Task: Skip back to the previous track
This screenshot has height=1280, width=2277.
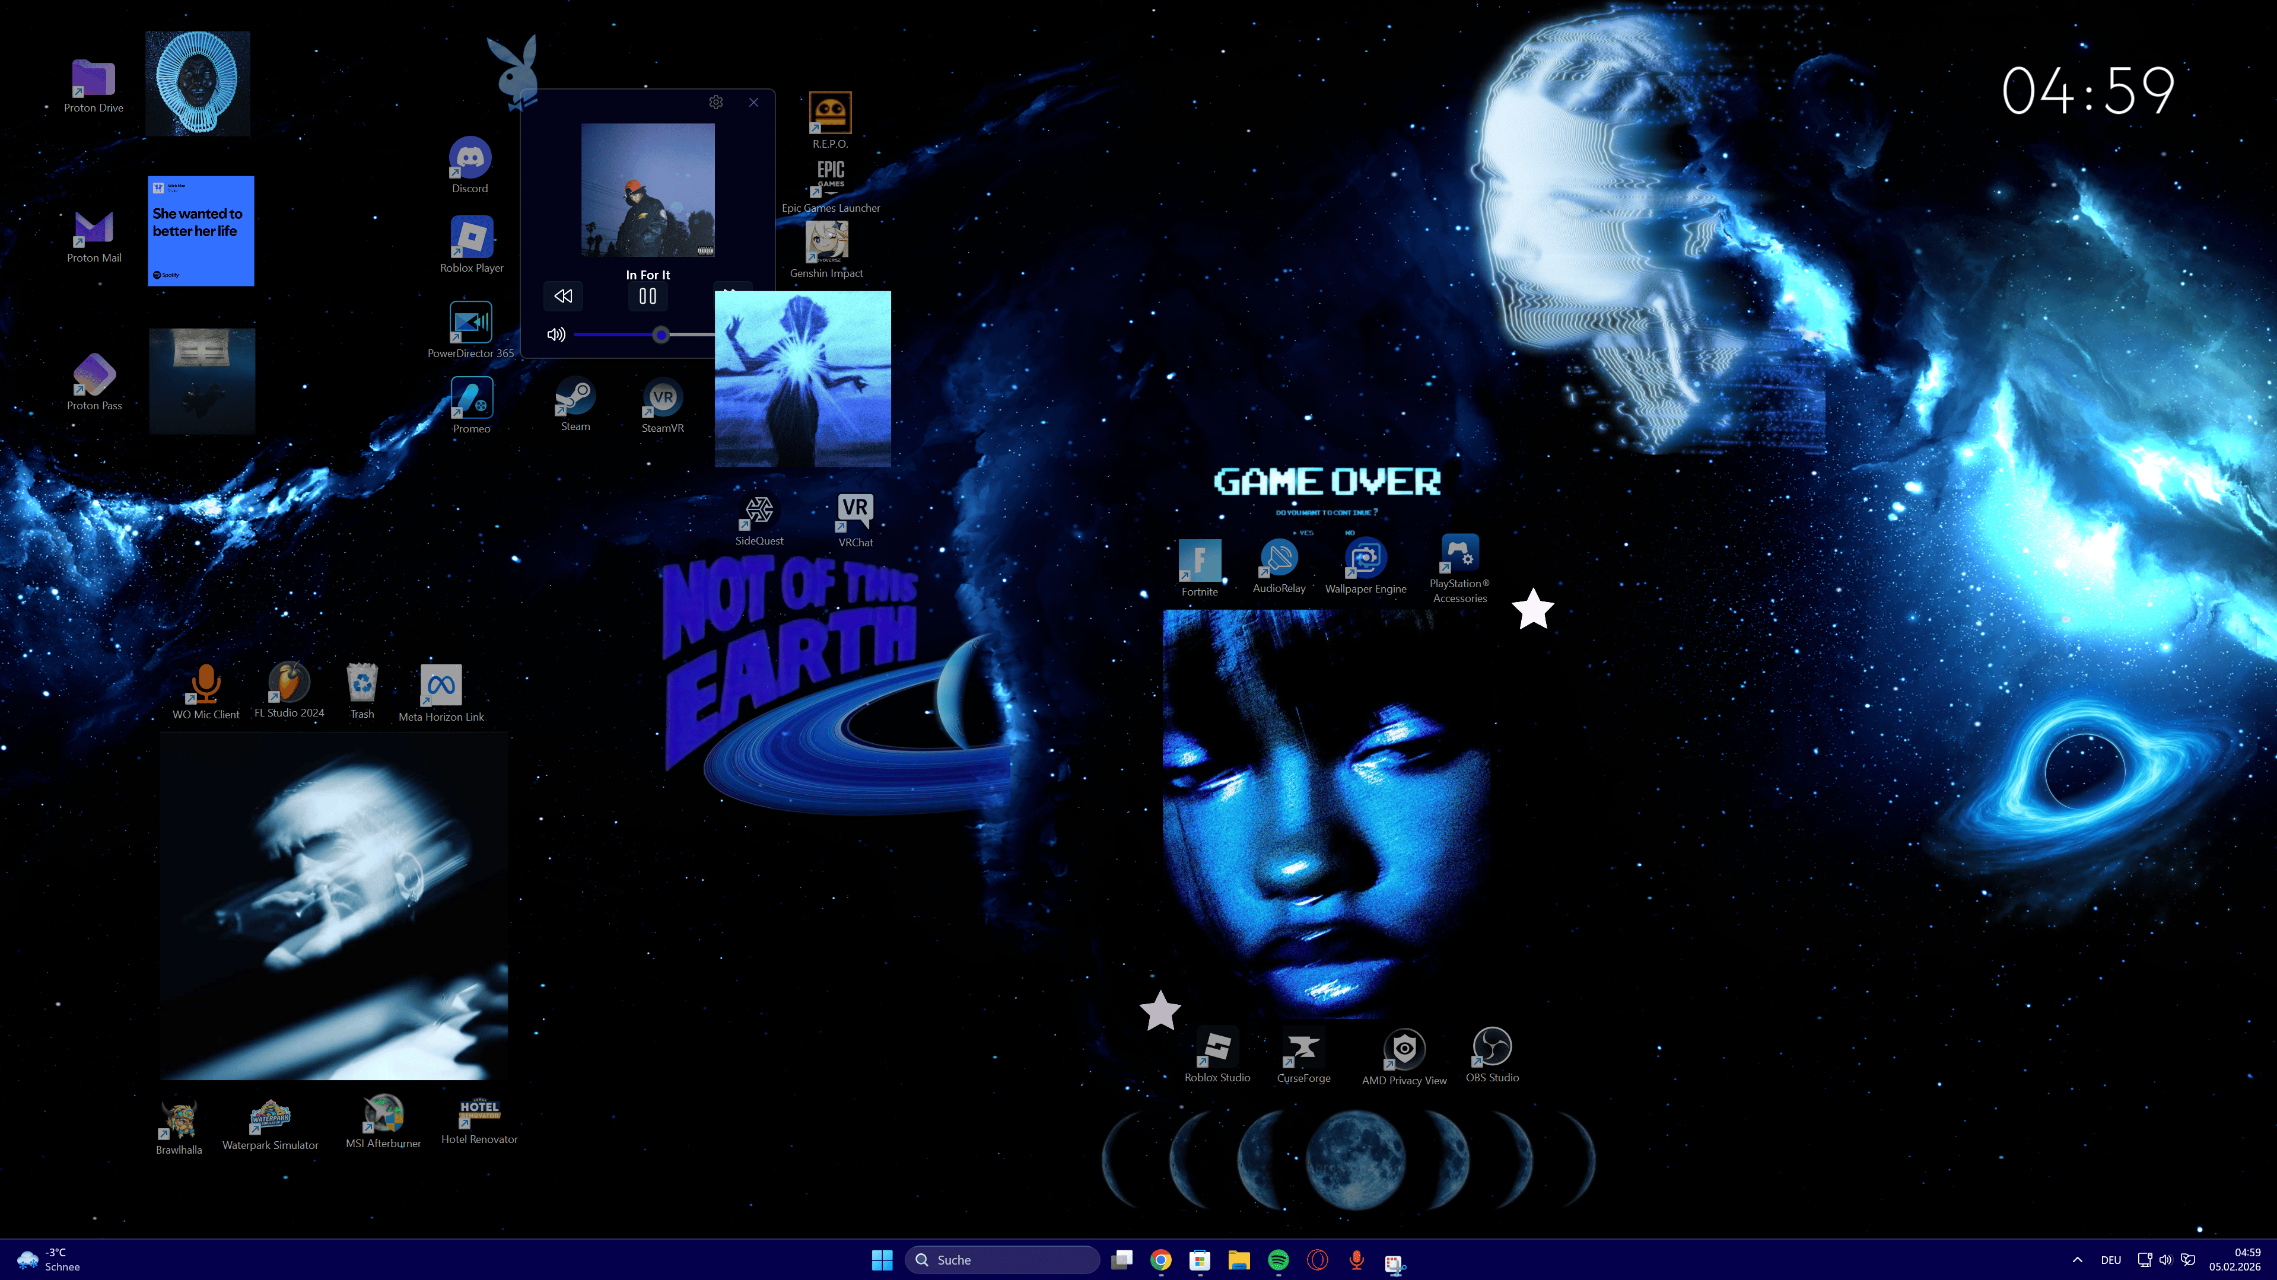Action: (563, 296)
